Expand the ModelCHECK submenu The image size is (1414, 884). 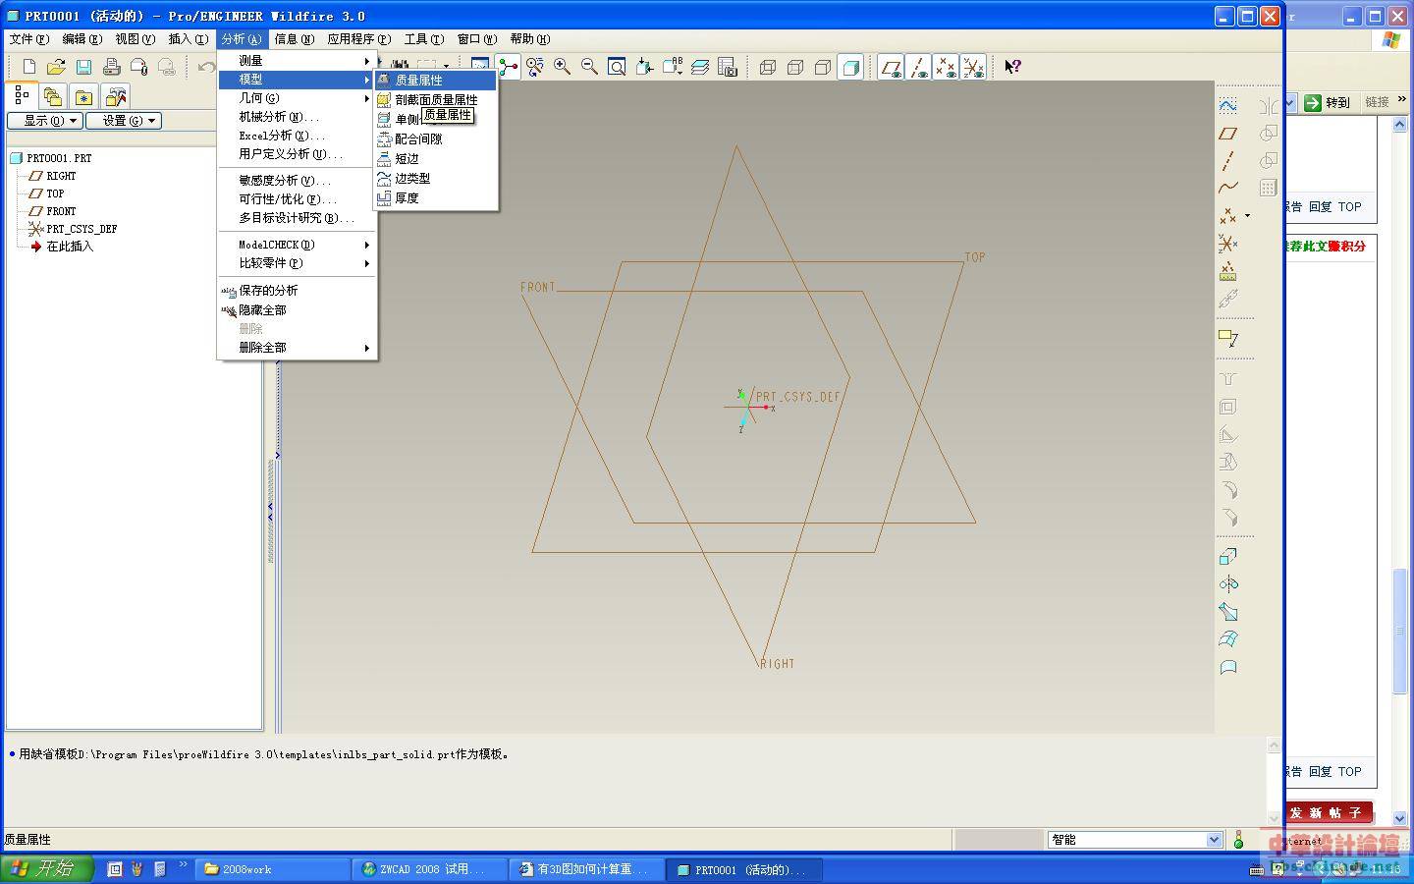pos(297,245)
